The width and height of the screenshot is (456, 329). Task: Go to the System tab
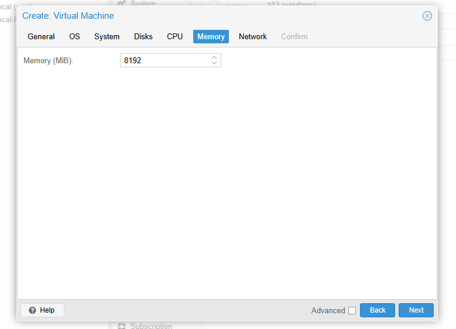pos(107,36)
